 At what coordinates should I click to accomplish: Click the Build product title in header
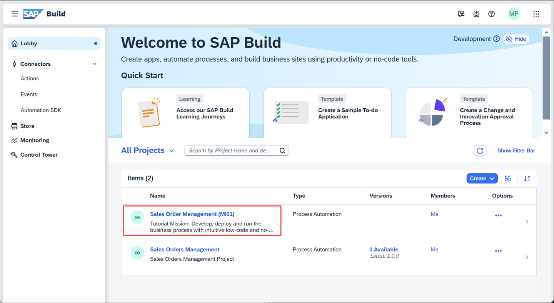click(x=56, y=14)
